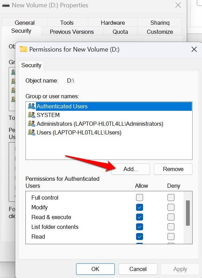Viewport: 202px width, 278px height.
Task: Click the drive icon in Properties title bar
Action: pyautogui.click(x=6, y=5)
